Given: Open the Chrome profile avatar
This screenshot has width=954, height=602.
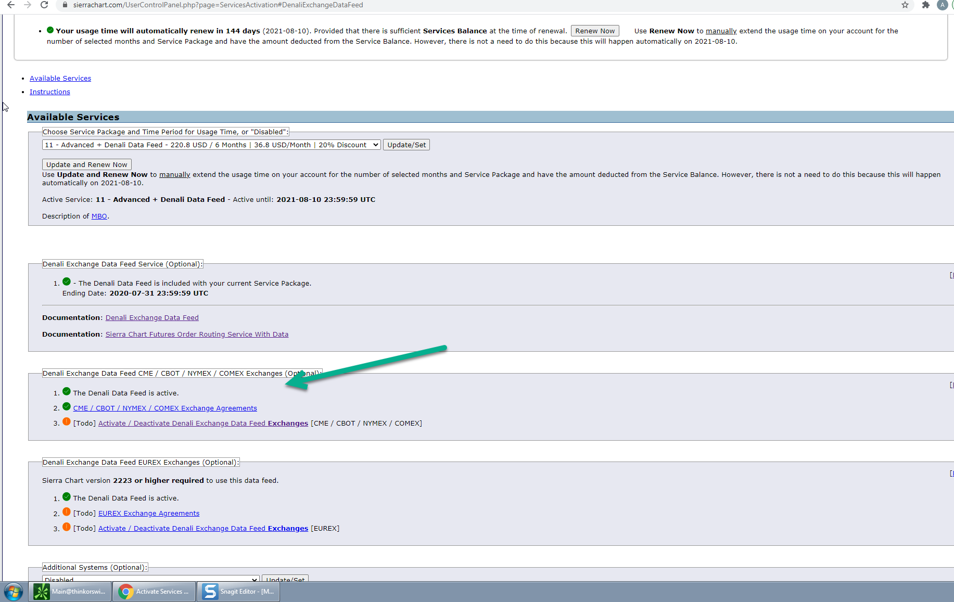Looking at the screenshot, I should click(x=943, y=5).
